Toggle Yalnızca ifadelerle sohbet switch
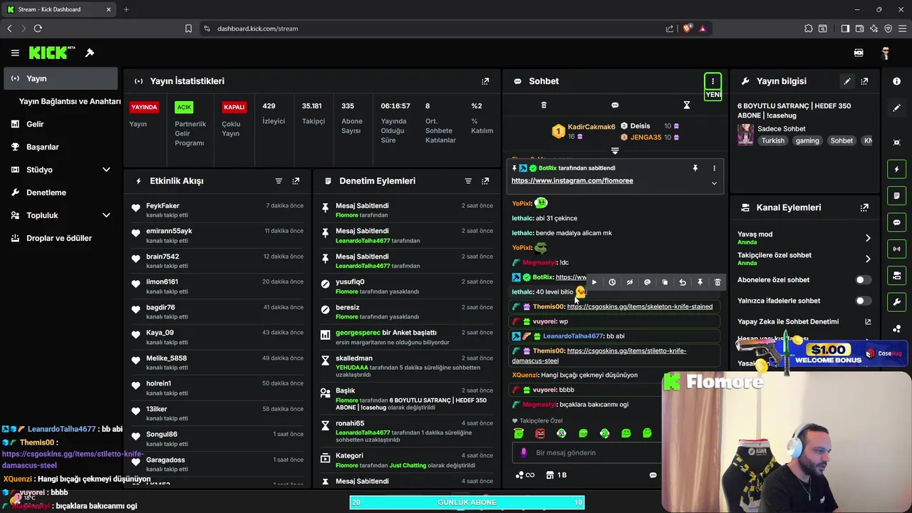Image resolution: width=912 pixels, height=513 pixels. (x=864, y=301)
